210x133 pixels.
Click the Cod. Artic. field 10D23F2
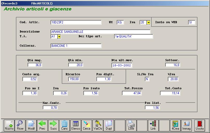[x=76, y=22]
